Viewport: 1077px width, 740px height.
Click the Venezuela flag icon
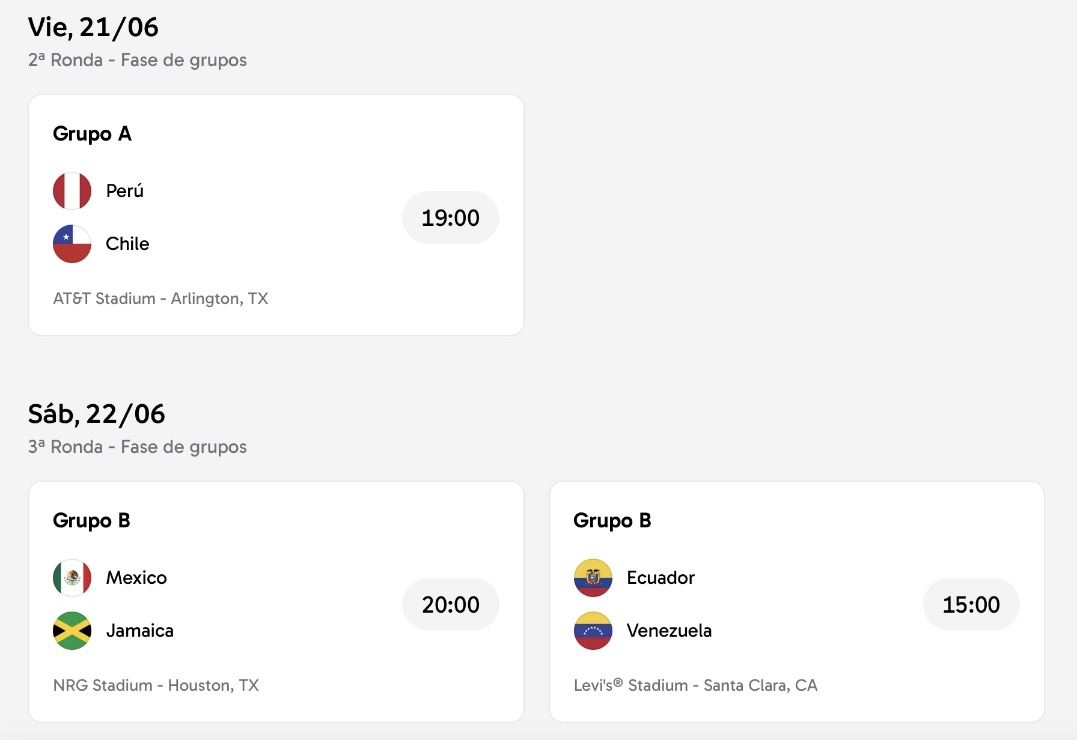click(x=593, y=631)
